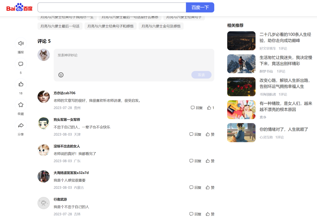Select related search 月亮与六便士最后一句话
This screenshot has height=218, width=317.
pos(60,26)
